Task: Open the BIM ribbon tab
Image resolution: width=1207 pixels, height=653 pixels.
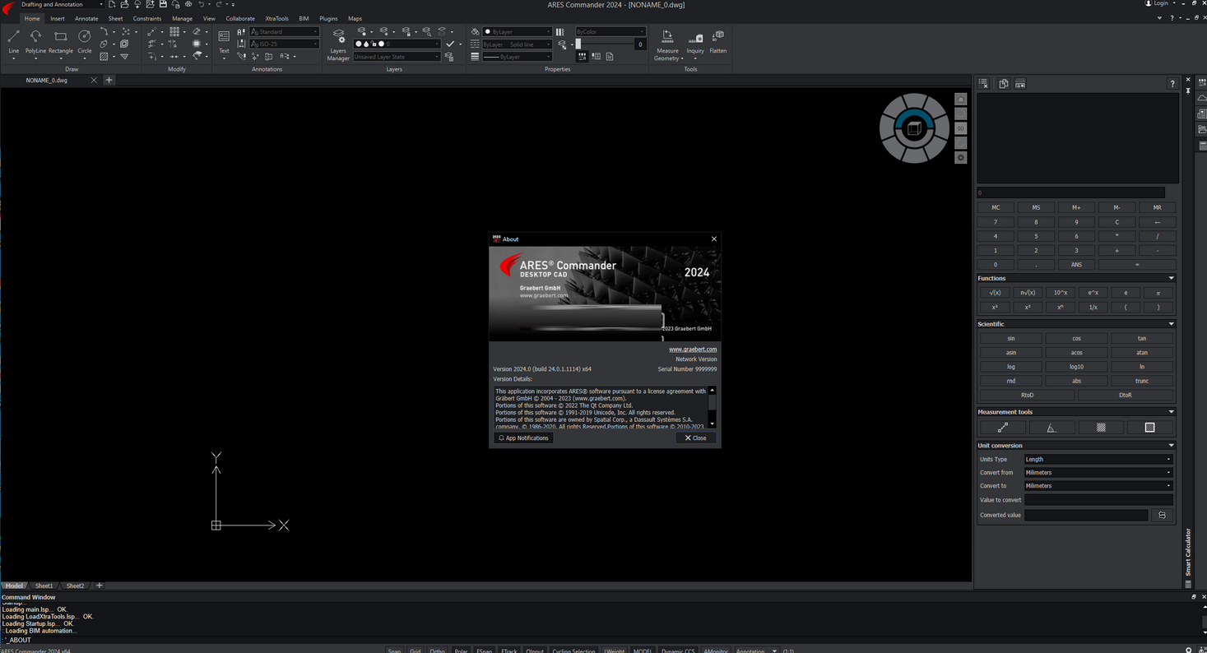Action: [x=304, y=18]
